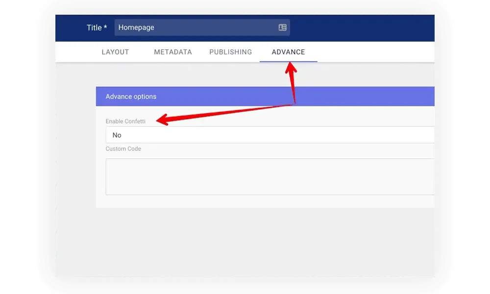The image size is (490, 294).
Task: Click the Advance options panel header
Action: [x=265, y=97]
